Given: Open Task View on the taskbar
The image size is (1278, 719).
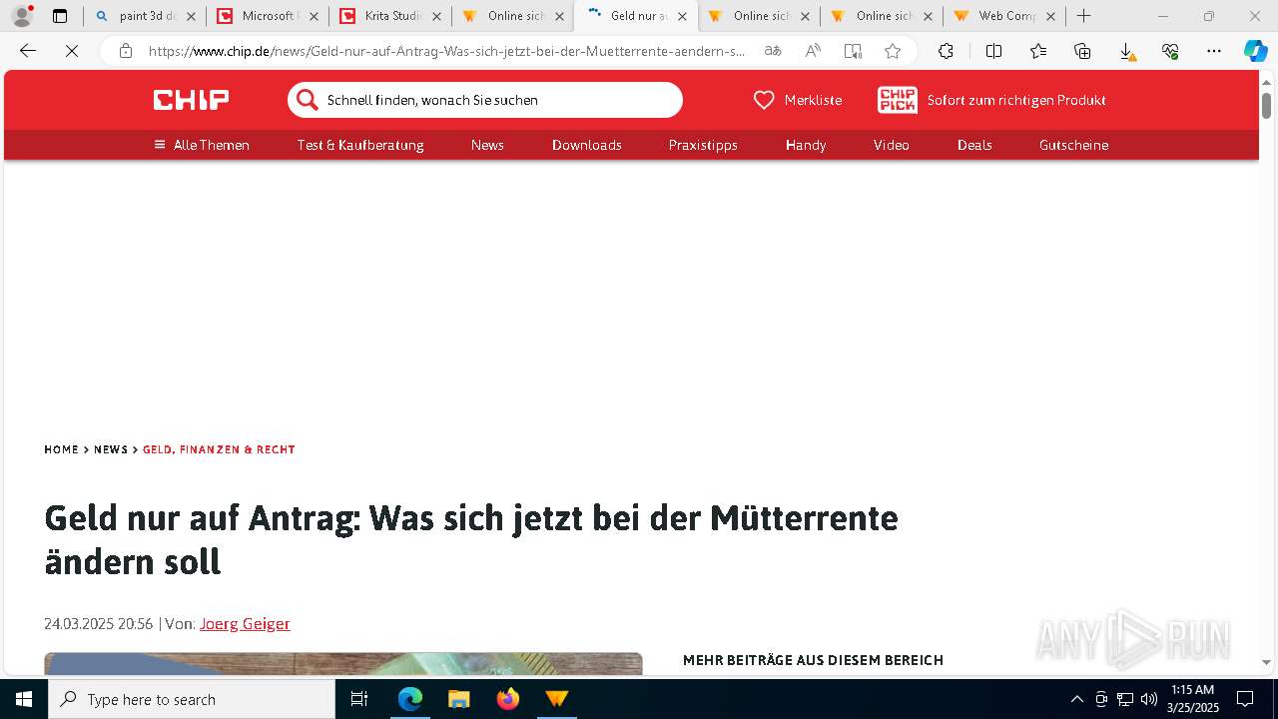Looking at the screenshot, I should (359, 699).
